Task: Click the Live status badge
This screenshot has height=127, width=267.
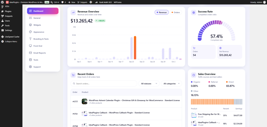Action: click(47, 2)
